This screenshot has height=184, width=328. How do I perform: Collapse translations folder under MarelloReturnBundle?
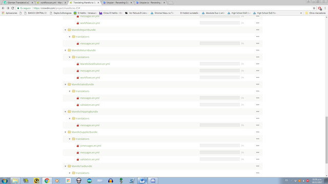point(70,57)
